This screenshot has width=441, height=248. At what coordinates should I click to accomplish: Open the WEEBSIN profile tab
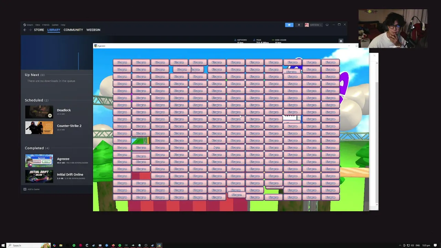[x=93, y=30]
